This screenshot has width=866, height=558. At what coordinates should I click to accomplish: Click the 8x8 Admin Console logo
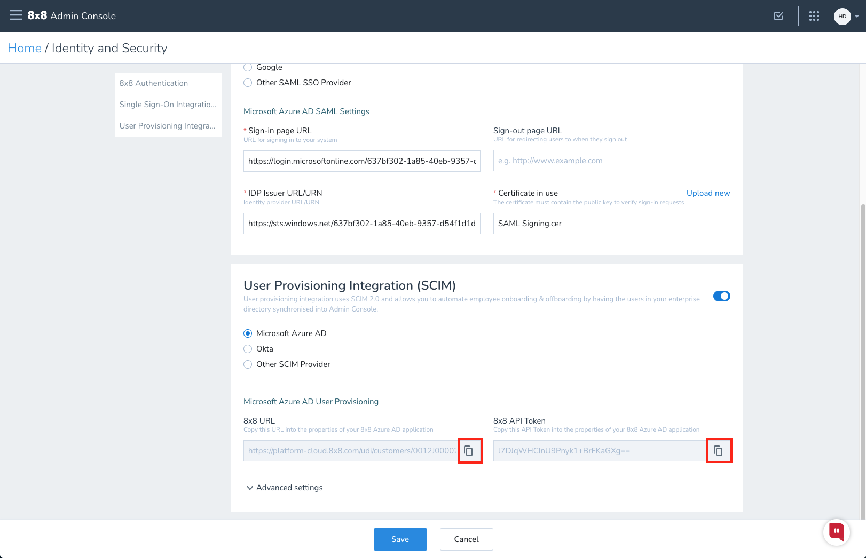click(72, 15)
